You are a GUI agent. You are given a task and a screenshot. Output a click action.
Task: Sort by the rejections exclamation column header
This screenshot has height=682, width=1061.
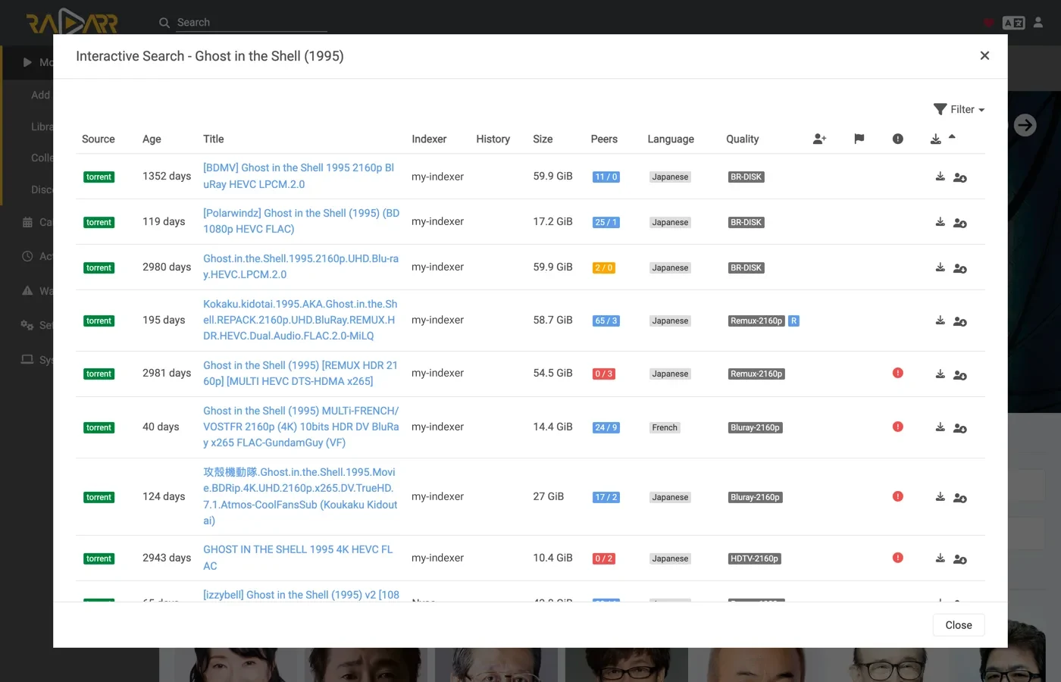[x=897, y=139]
